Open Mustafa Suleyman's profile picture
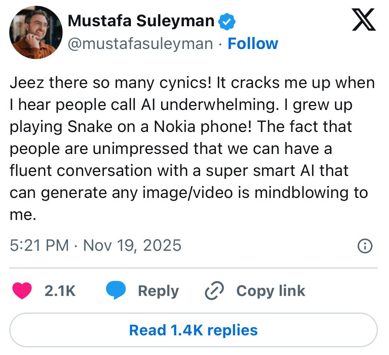Screen dimensions: 389x355 36,32
